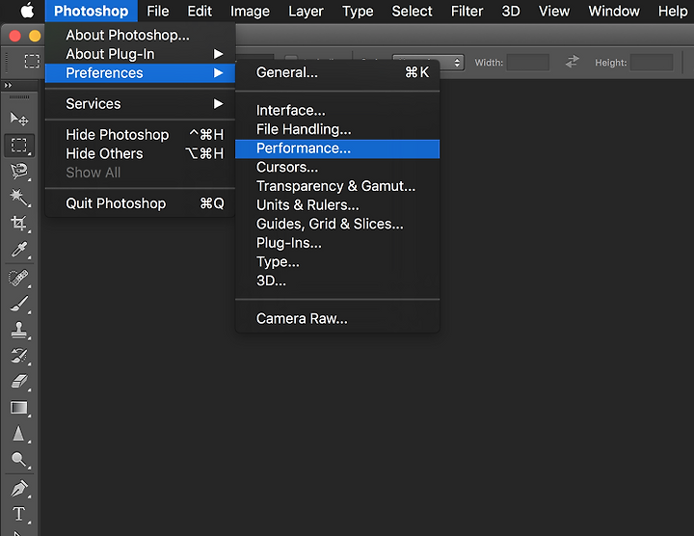Viewport: 694px width, 536px height.
Task: Open the Style dropdown in options bar
Action: tap(428, 63)
